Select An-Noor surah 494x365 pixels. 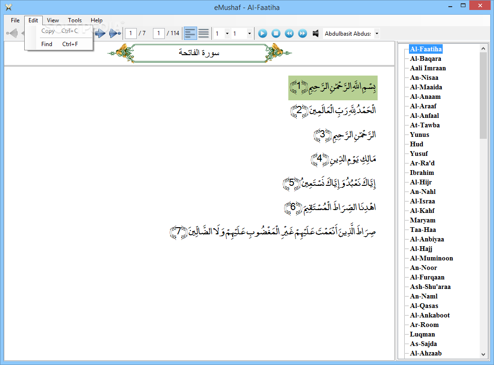pyautogui.click(x=423, y=268)
